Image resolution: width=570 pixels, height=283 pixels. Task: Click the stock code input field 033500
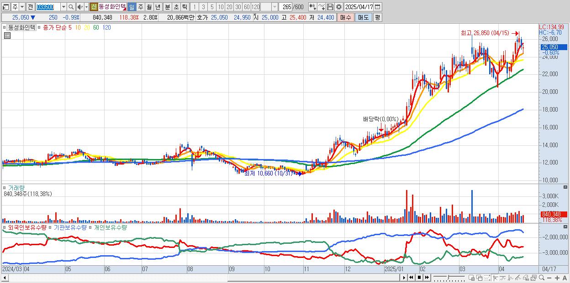coord(48,7)
